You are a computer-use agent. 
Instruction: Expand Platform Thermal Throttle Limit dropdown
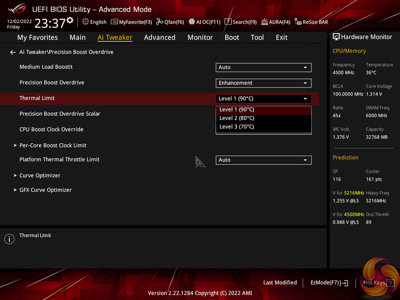click(263, 160)
